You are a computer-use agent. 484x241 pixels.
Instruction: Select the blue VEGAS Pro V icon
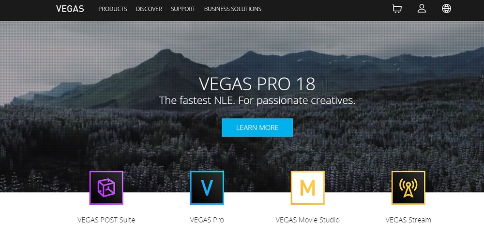pos(207,188)
